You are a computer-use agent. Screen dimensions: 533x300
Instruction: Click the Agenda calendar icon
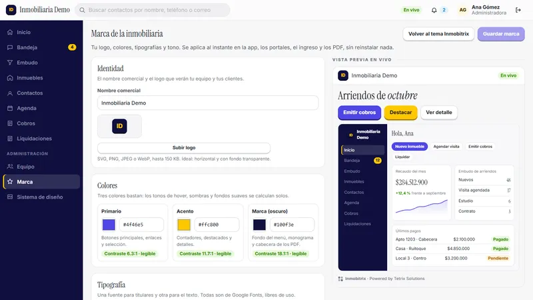point(10,108)
